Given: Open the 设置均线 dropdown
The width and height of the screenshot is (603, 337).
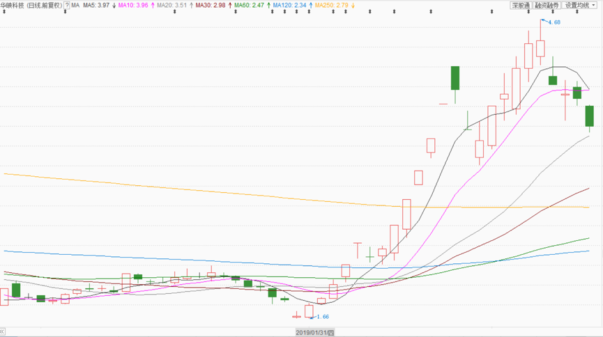Looking at the screenshot, I should [x=579, y=6].
